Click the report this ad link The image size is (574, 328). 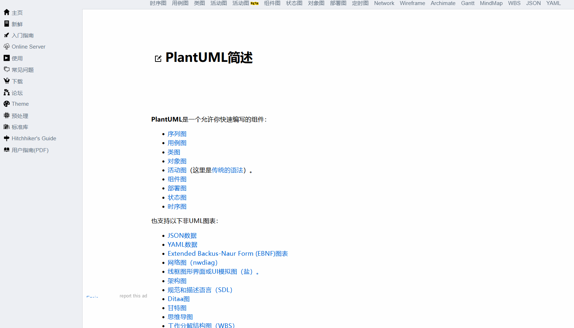pos(133,296)
